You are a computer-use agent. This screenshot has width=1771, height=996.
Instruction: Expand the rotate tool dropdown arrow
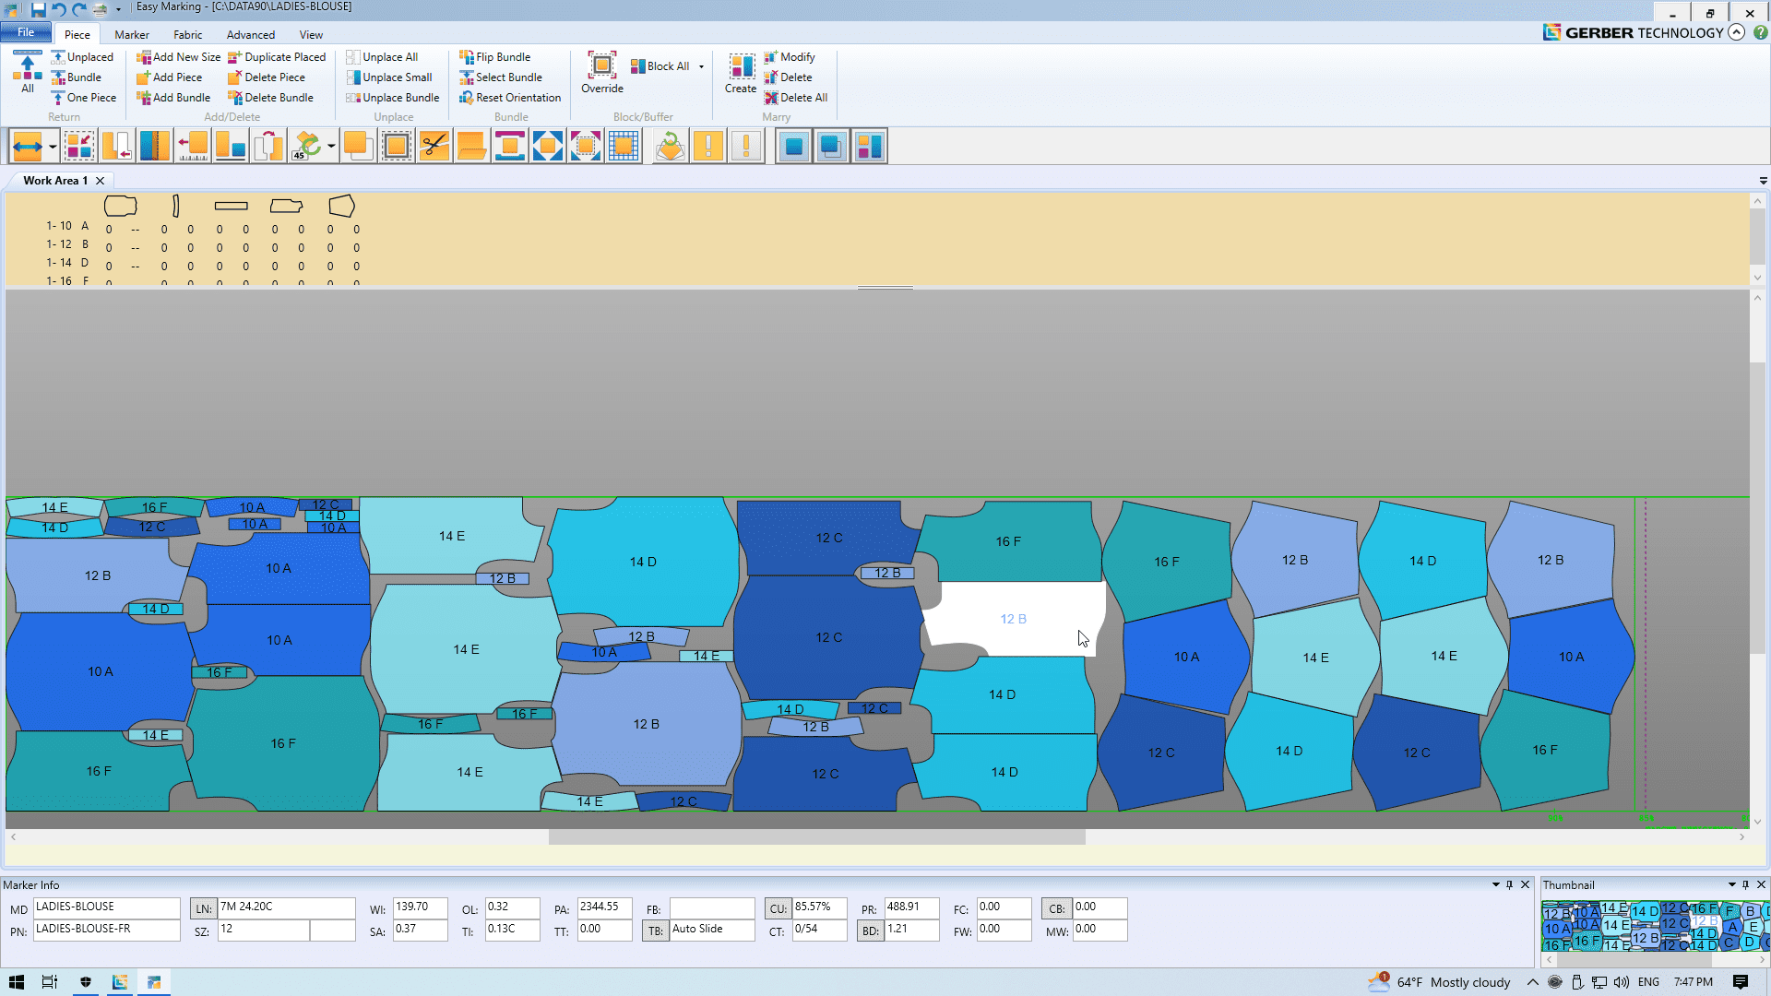pos(331,147)
